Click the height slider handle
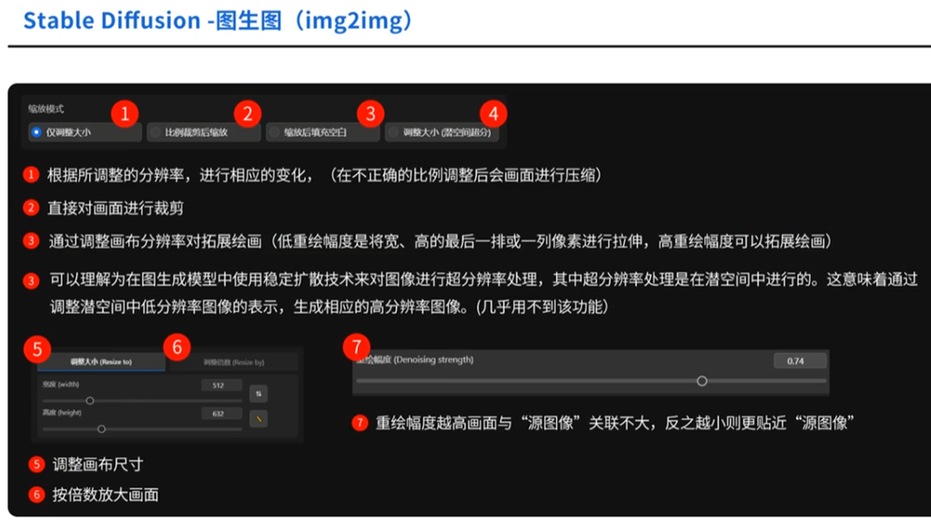931x522 pixels. [101, 429]
